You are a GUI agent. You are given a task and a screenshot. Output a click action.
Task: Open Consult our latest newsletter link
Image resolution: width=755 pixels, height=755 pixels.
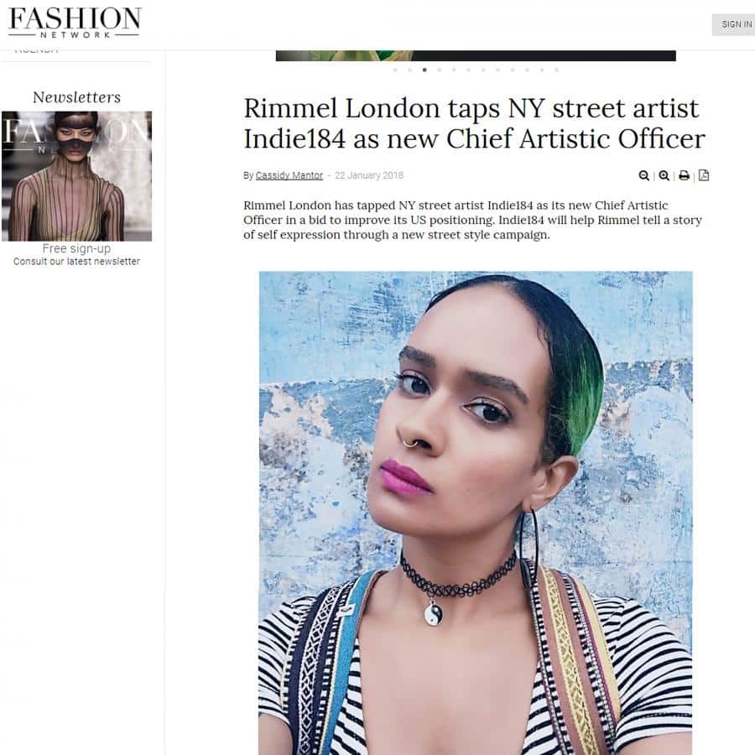point(76,262)
